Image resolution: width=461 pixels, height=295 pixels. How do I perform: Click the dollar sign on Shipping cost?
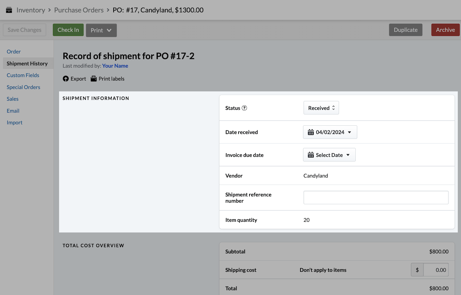(x=417, y=270)
